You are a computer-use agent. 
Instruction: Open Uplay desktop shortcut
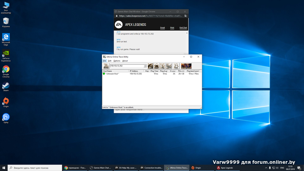point(6,118)
